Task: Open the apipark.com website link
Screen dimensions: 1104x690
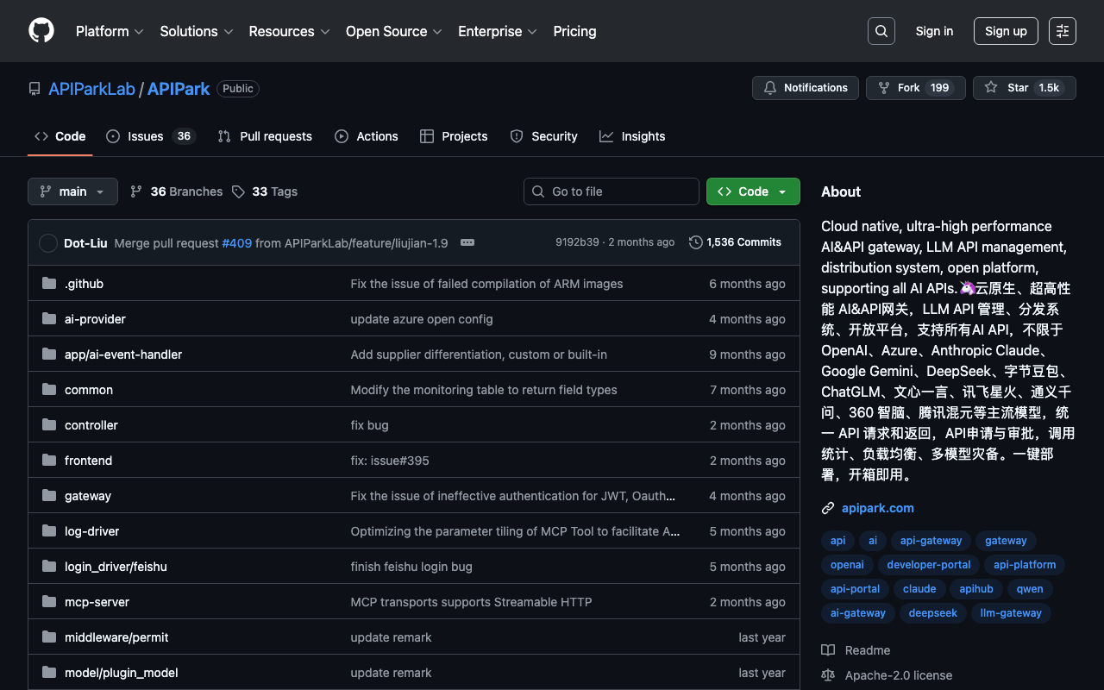Action: [x=877, y=508]
